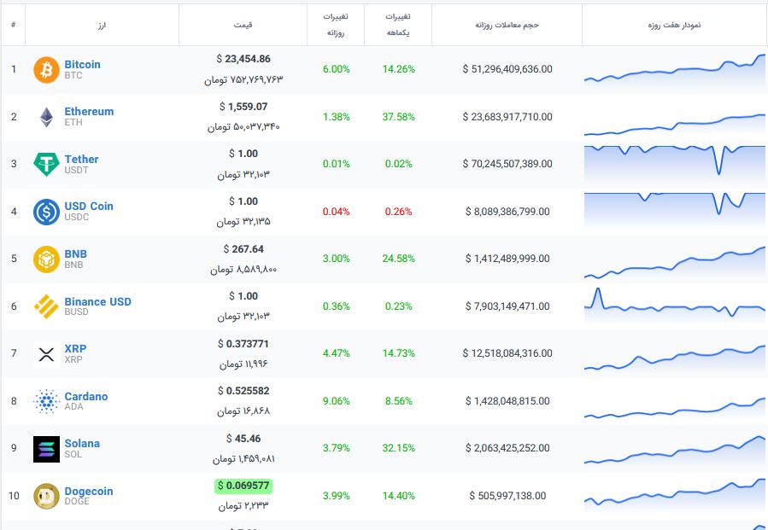Click BNB price $ 267.64
The image size is (768, 530).
pos(243,249)
